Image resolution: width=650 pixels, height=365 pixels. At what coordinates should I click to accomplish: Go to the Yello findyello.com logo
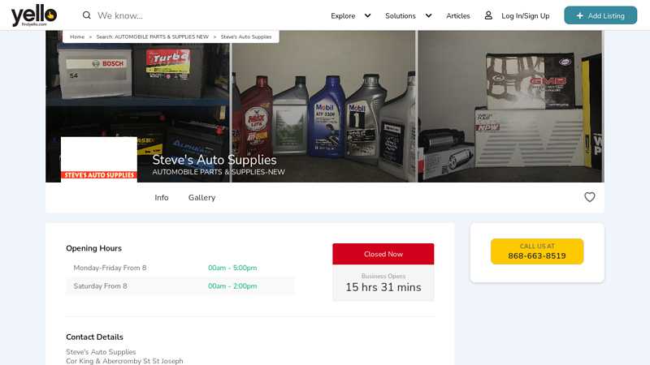click(x=33, y=15)
